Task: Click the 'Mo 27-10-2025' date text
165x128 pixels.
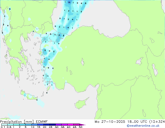Action: point(110,122)
